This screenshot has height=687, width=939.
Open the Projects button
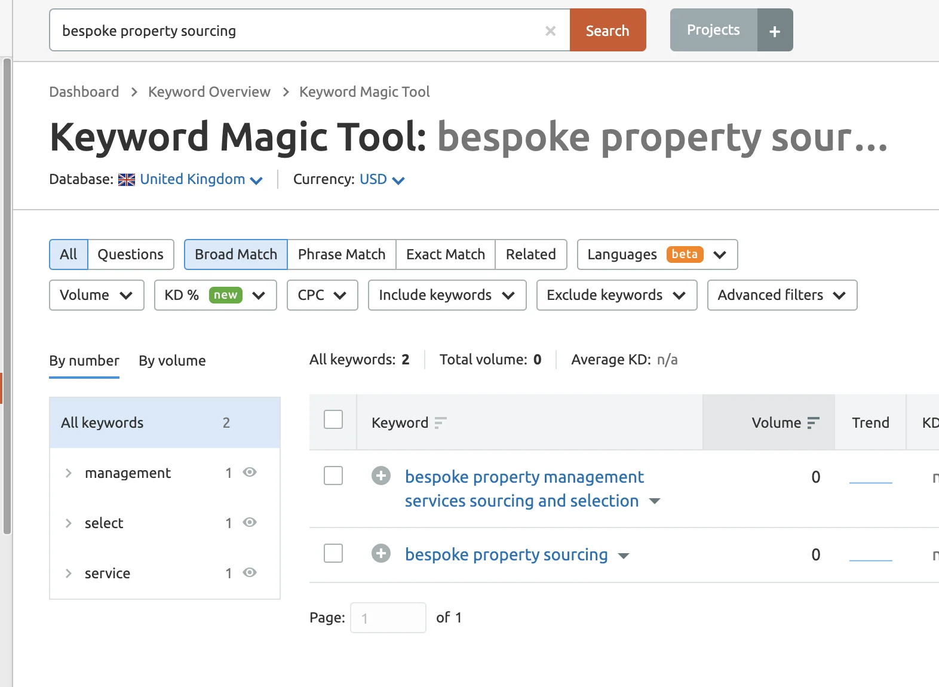coord(713,30)
